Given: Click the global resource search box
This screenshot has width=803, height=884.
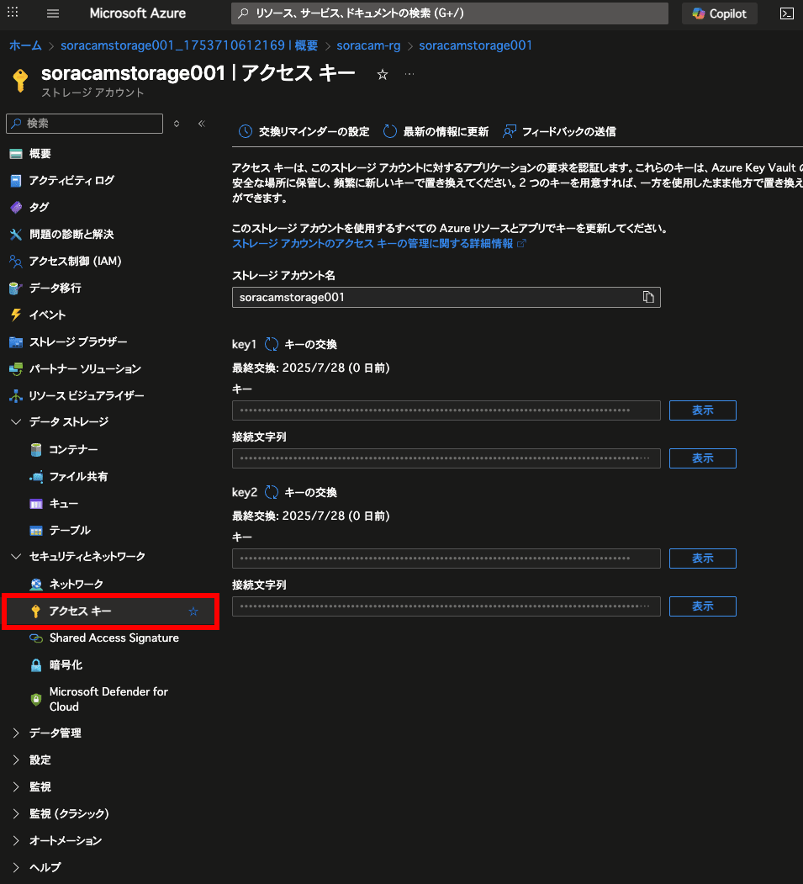Looking at the screenshot, I should [450, 13].
